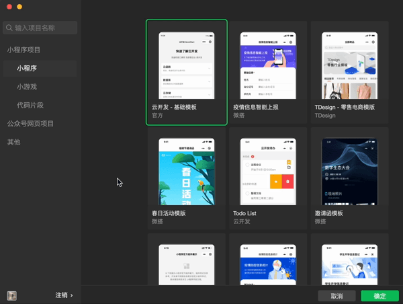Select 小程序 in the sidebar
This screenshot has height=304, width=403.
[40, 69]
